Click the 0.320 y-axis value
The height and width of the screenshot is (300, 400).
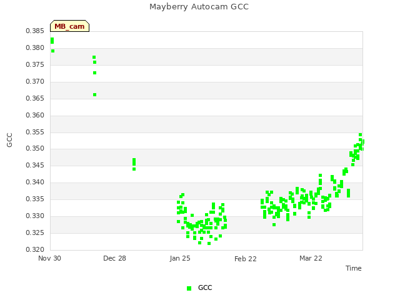coord(35,249)
